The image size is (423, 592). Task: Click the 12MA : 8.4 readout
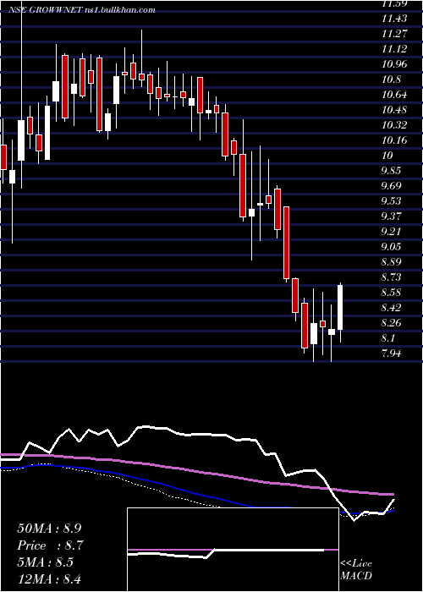(x=48, y=578)
